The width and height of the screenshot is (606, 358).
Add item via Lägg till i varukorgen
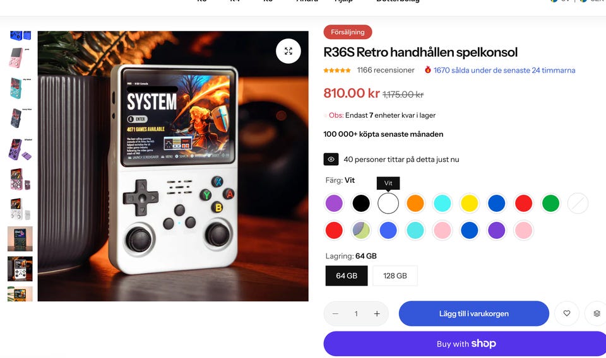[474, 314]
